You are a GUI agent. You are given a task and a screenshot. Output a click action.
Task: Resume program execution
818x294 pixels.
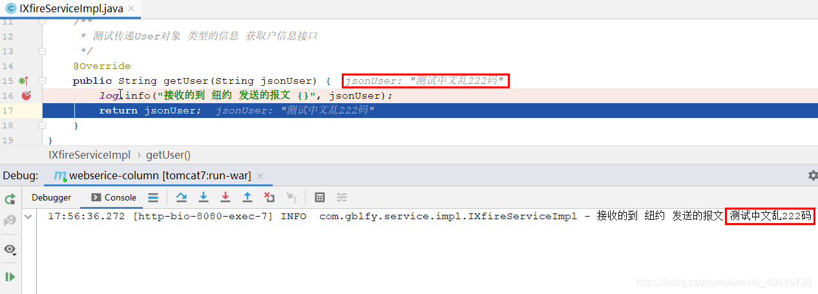click(x=10, y=277)
